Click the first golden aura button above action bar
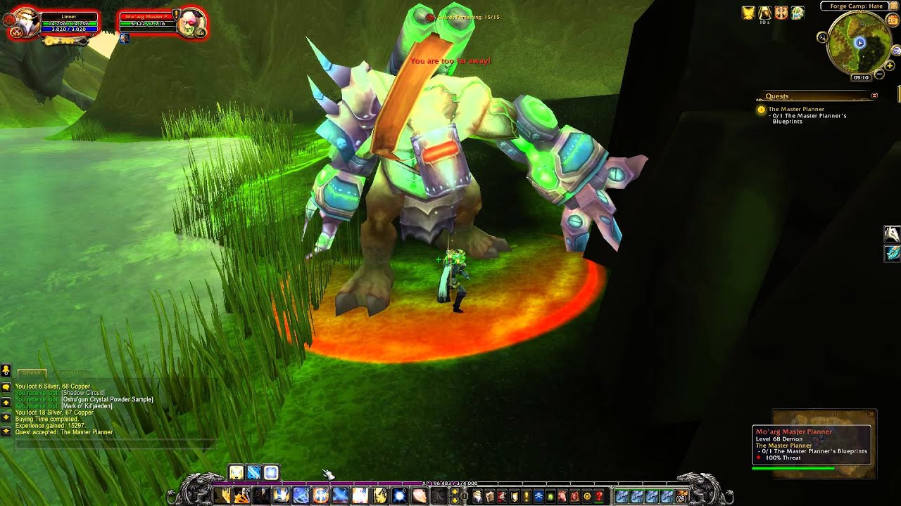The height and width of the screenshot is (506, 901). pos(237,472)
